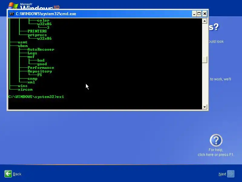The width and height of the screenshot is (242, 182).
Task: Click the 'Performance' folder line
Action: click(x=41, y=68)
